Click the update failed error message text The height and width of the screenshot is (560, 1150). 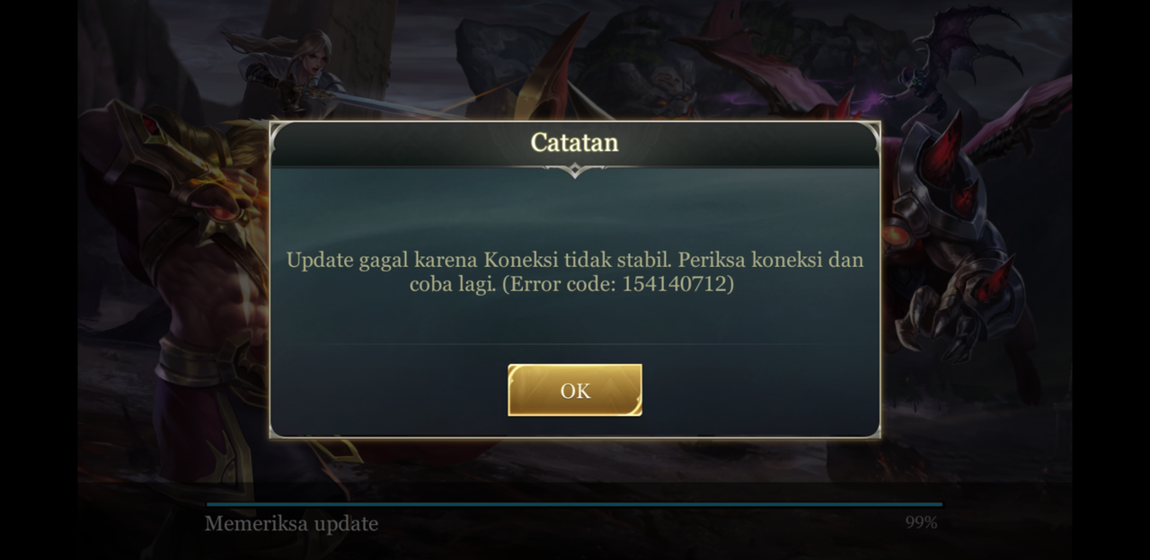click(575, 272)
